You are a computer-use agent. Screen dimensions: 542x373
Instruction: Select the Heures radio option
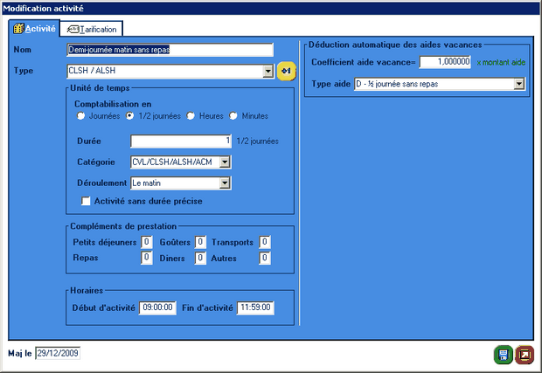tap(191, 115)
